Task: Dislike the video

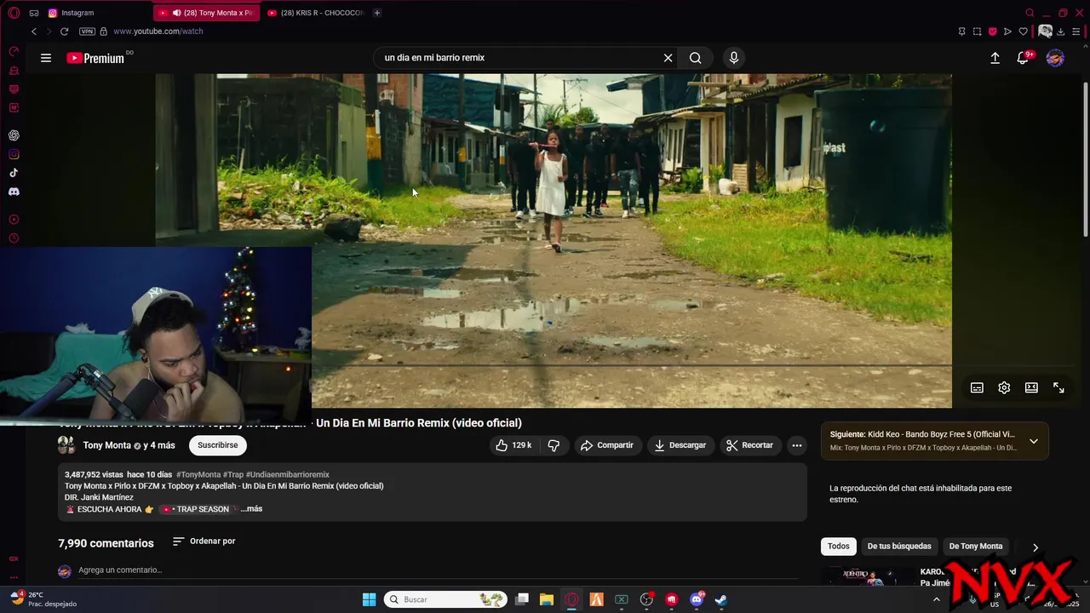Action: pyautogui.click(x=554, y=445)
